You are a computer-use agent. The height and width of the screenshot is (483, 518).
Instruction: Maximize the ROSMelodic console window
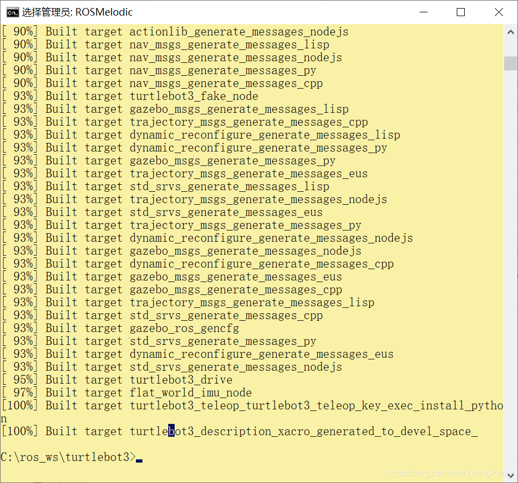(x=461, y=12)
